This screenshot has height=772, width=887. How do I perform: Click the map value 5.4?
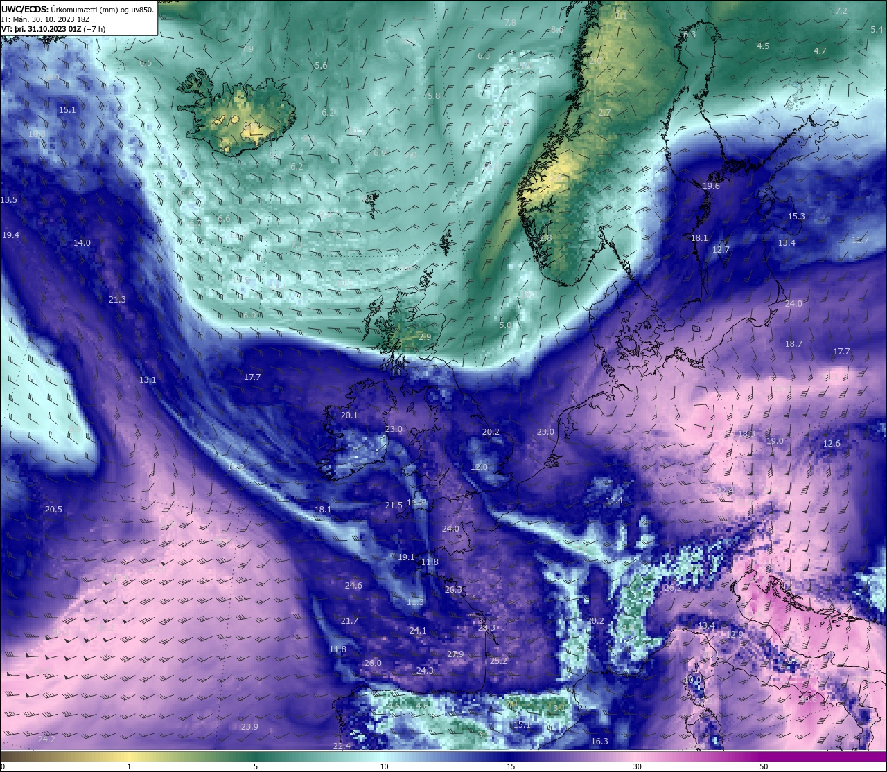click(877, 30)
